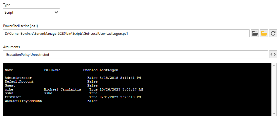This screenshot has width=280, height=119.
Task: Click into the PowerShell script path field
Action: pos(126,34)
